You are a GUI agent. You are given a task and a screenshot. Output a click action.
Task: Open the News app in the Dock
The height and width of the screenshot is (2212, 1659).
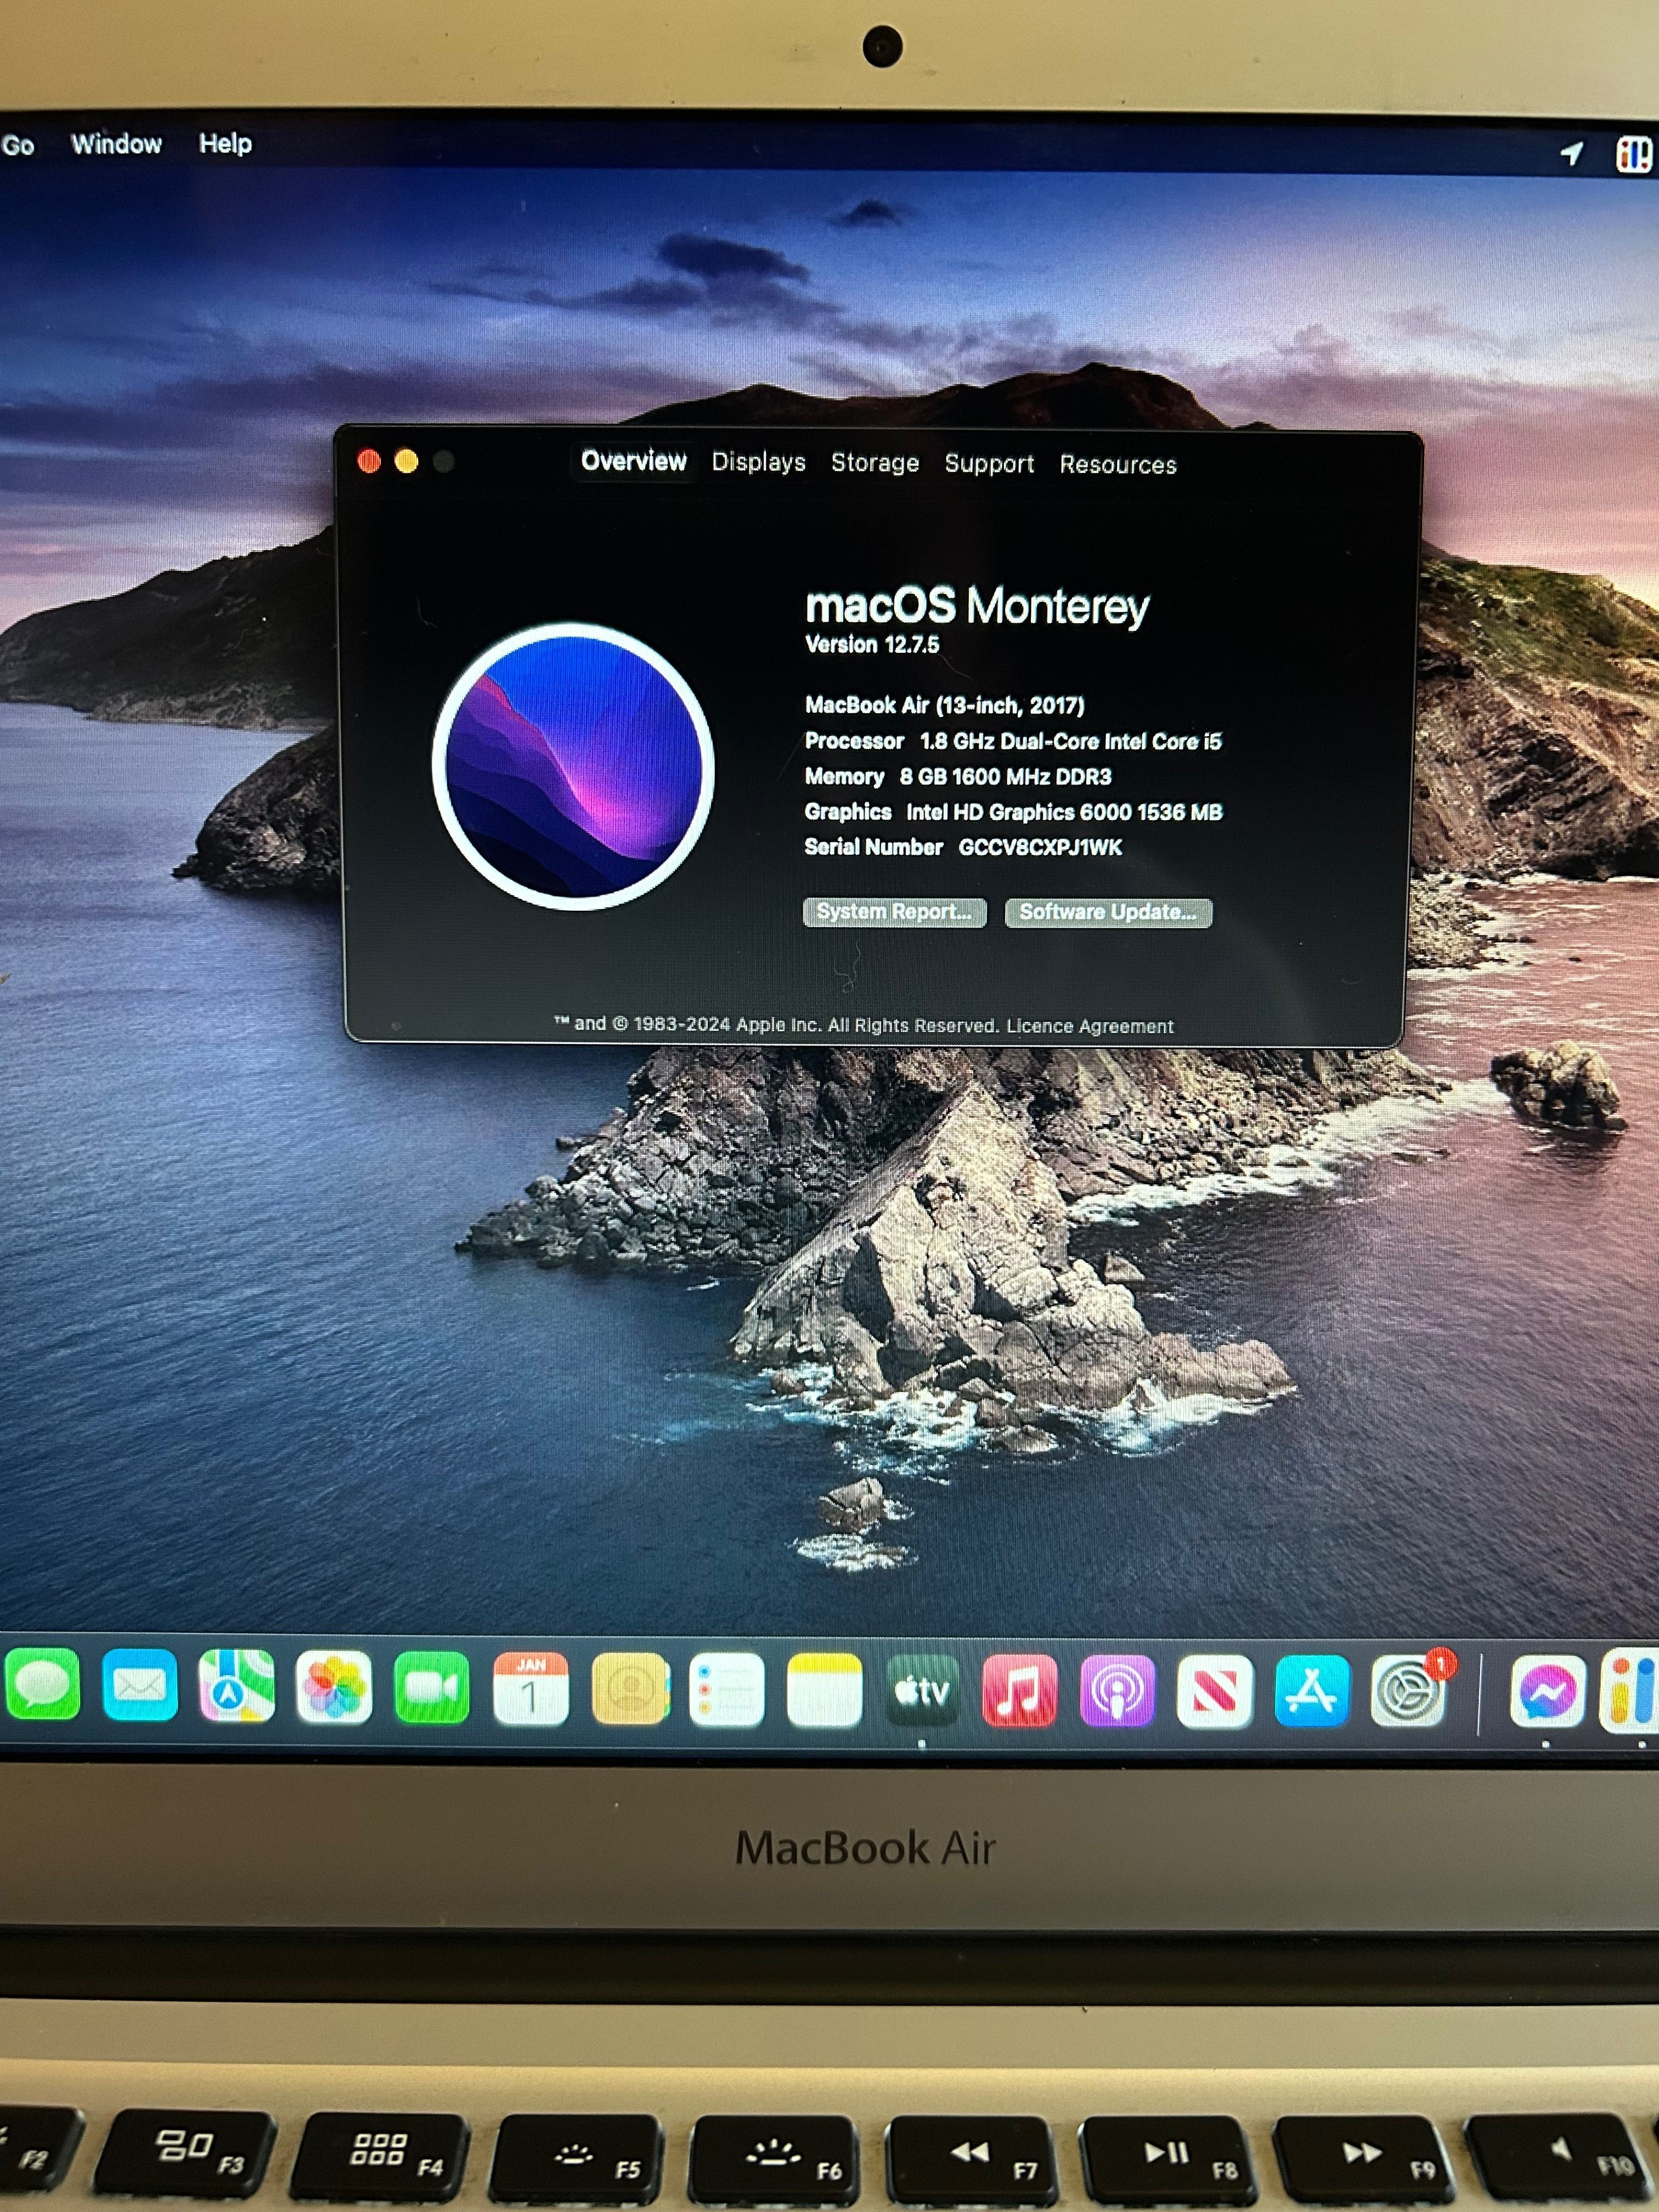tap(1214, 1692)
